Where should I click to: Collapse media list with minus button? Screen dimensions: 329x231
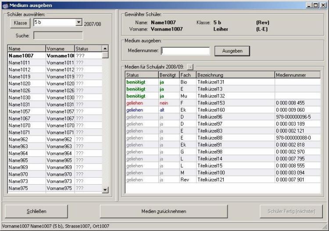click(190, 66)
